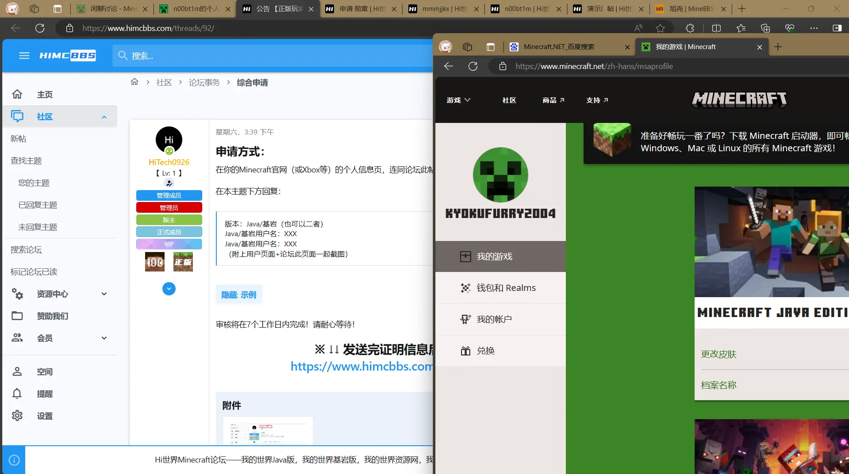Viewport: 849px width, 474px height.
Task: Expand the 资源中心 section in the sidebar
Action: click(104, 294)
